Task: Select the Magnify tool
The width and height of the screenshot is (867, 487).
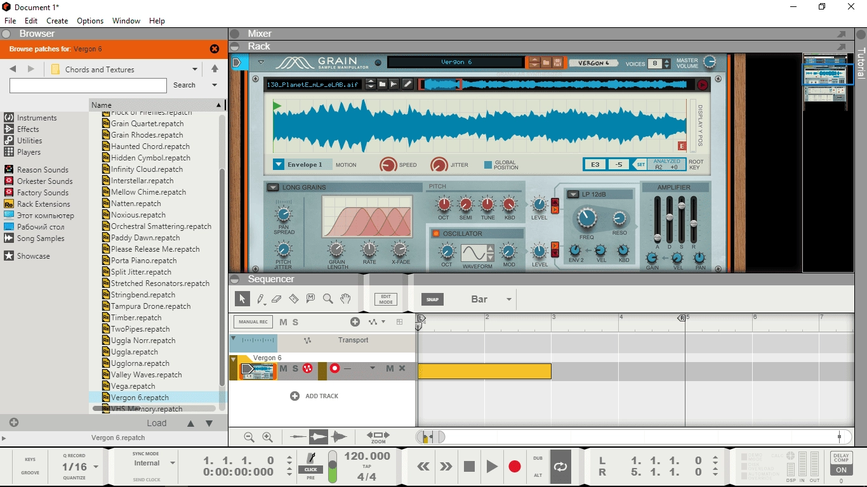Action: (x=328, y=299)
